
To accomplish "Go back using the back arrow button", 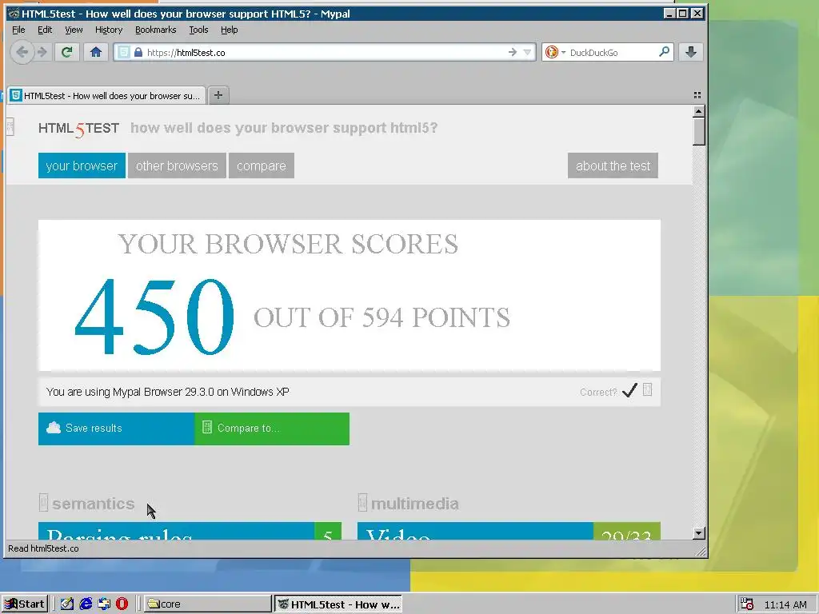I will [x=22, y=52].
